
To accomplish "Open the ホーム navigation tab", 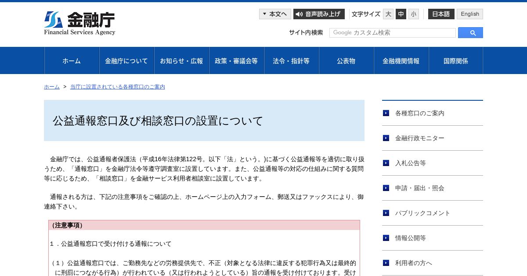I will [72, 61].
